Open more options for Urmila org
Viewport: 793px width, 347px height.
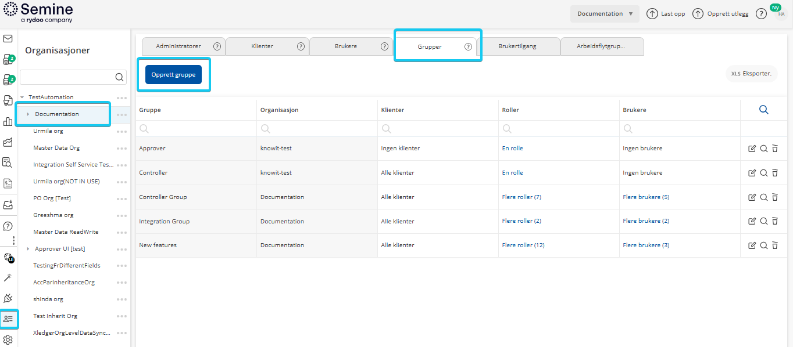[122, 132]
